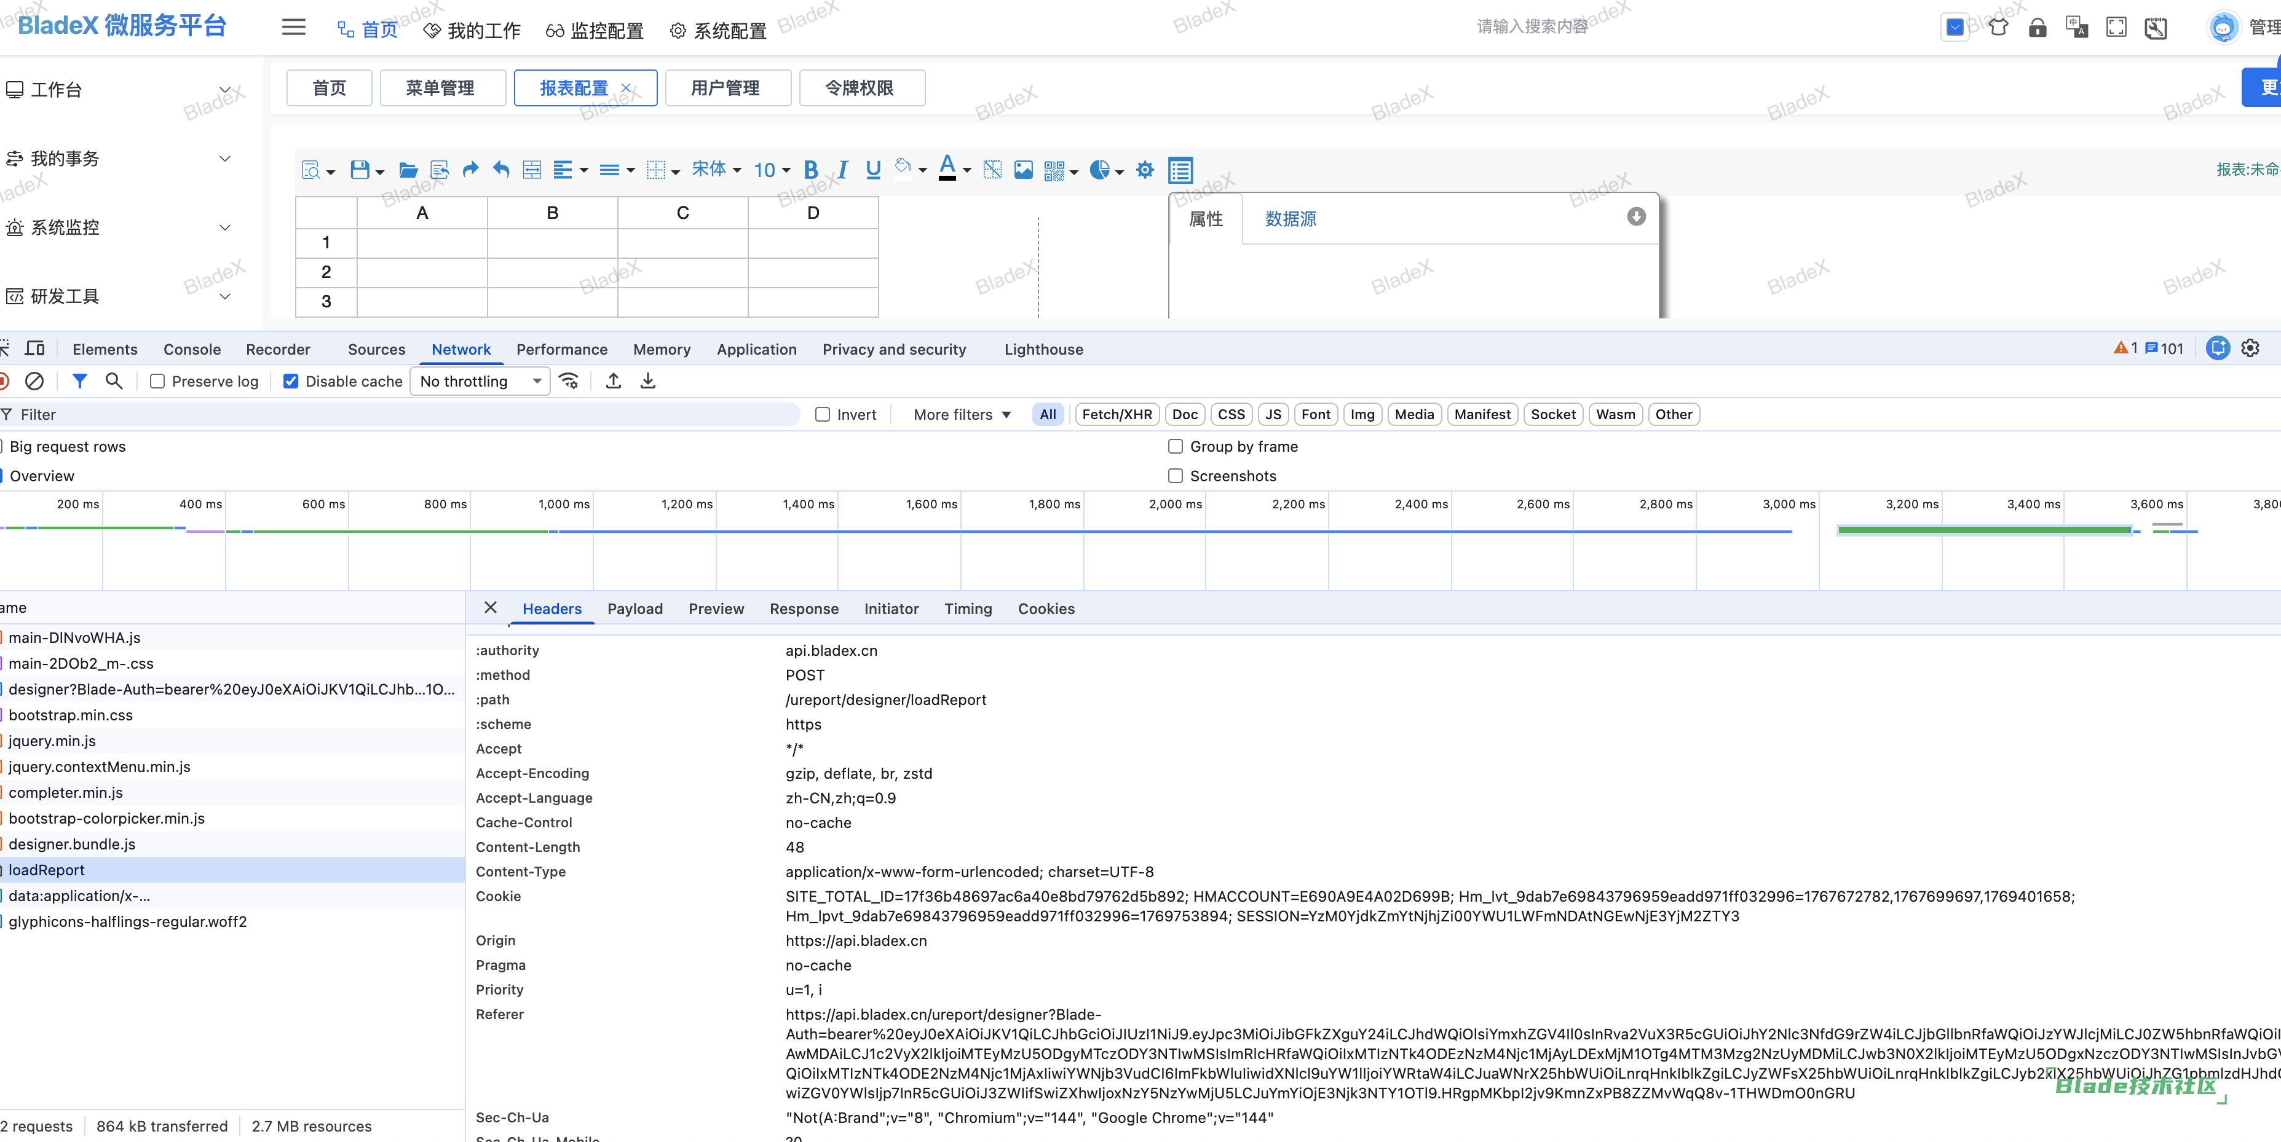2281x1142 pixels.
Task: Click the open folder icon
Action: pyautogui.click(x=408, y=170)
